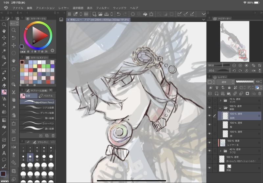Open the 編集 menu
Screen dimensions: 263x183
tap(30, 8)
